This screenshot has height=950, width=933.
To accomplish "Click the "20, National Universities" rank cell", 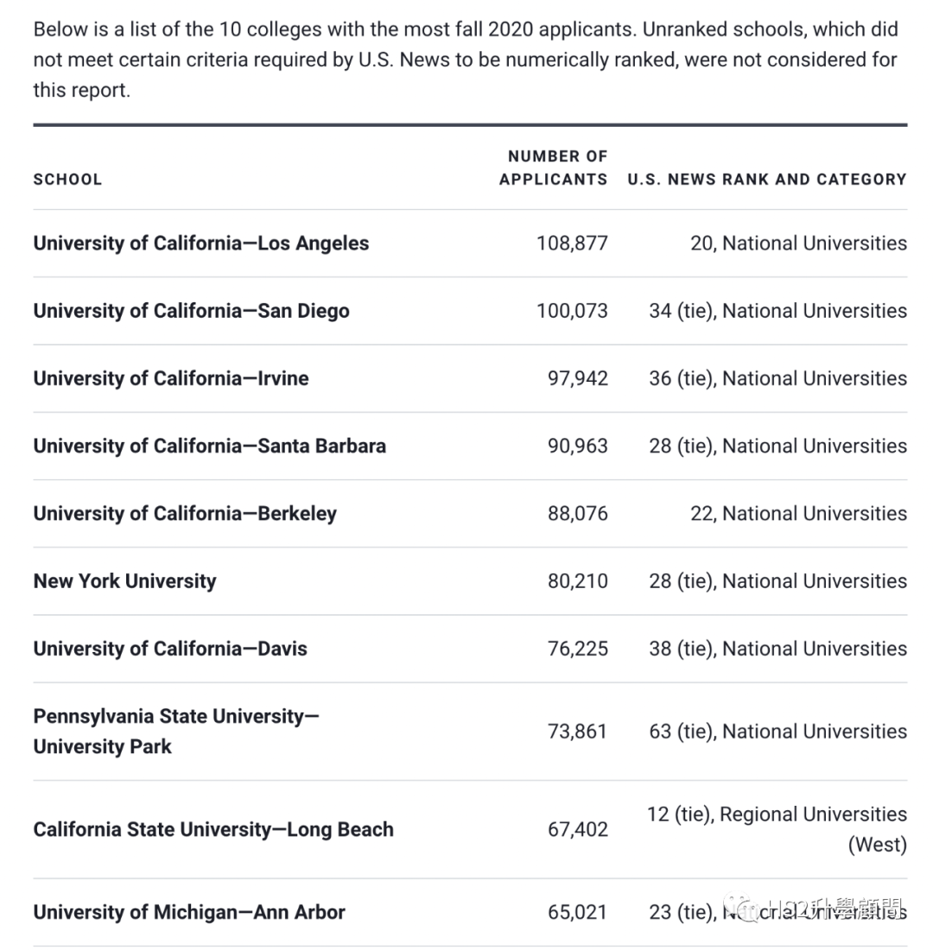I will 798,244.
